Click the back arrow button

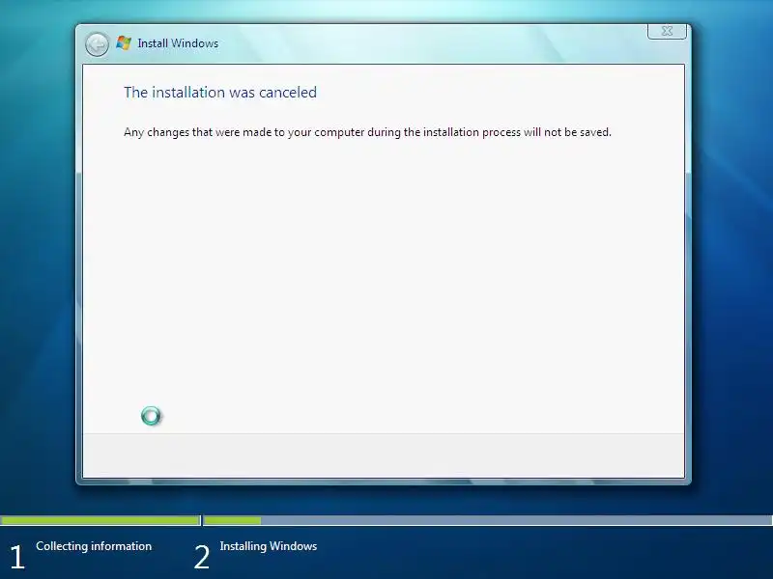point(98,44)
